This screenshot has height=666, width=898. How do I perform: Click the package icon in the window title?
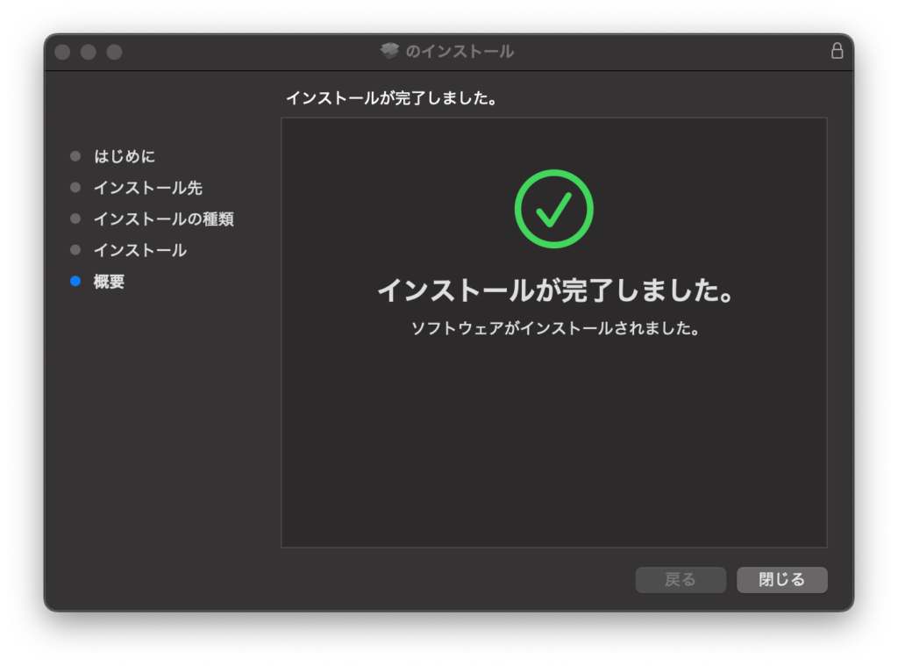click(x=389, y=51)
